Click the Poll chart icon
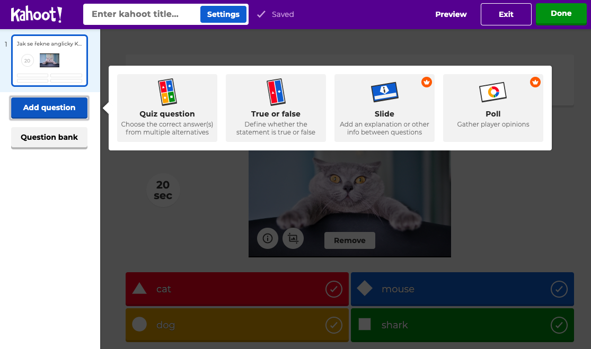Screen dimensions: 591x349 493,92
